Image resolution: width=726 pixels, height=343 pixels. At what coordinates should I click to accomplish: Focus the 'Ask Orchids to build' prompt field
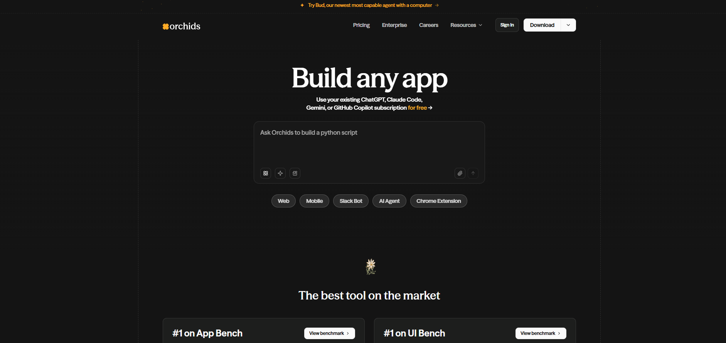pos(369,145)
